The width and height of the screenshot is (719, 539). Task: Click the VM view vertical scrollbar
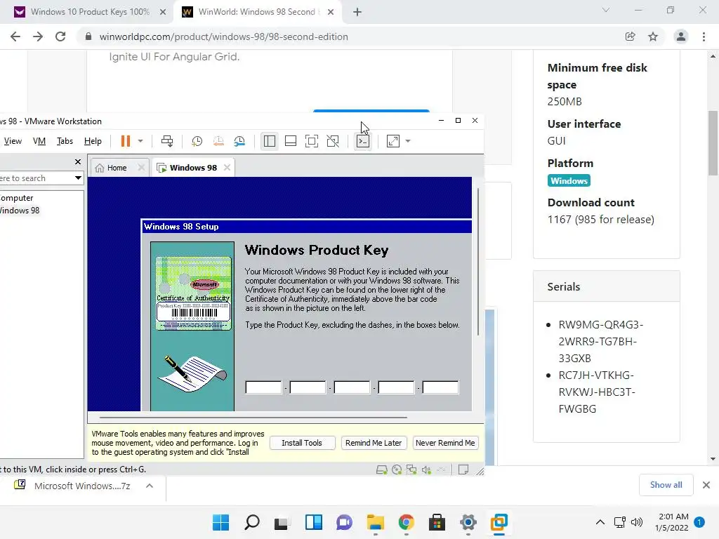pyautogui.click(x=477, y=261)
